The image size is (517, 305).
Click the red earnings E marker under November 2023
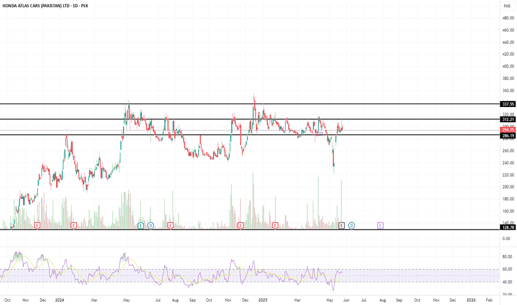(37, 226)
